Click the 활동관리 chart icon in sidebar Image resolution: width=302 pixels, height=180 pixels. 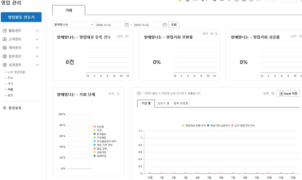click(x=5, y=31)
